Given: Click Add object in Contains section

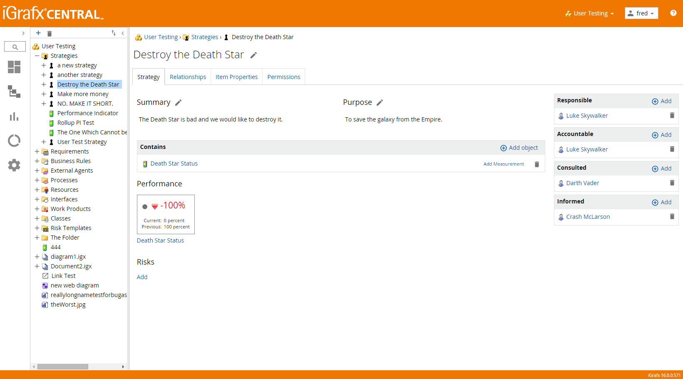Looking at the screenshot, I should 519,148.
